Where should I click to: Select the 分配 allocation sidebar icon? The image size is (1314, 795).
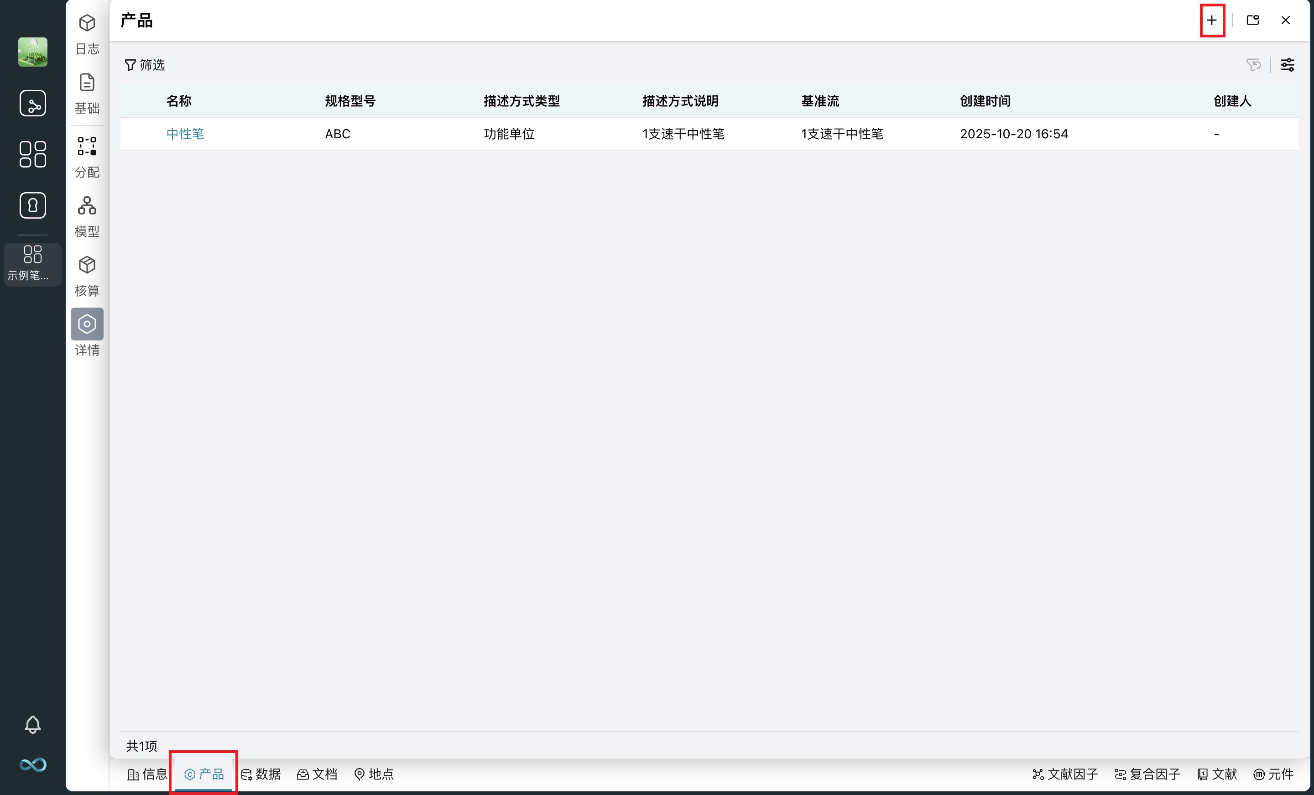[x=87, y=157]
